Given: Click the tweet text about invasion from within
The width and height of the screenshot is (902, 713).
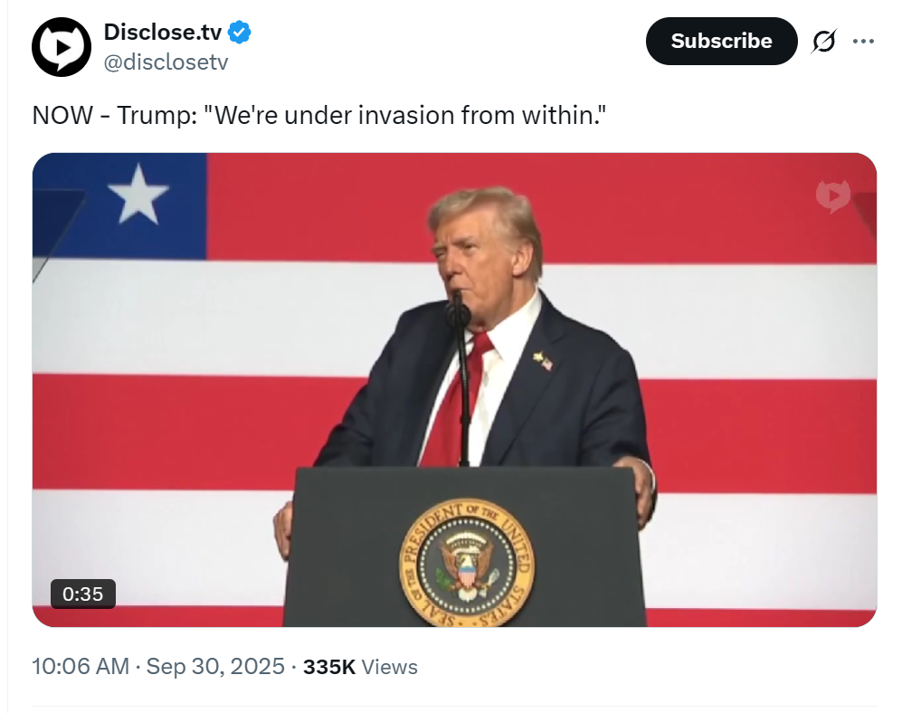Looking at the screenshot, I should [319, 115].
